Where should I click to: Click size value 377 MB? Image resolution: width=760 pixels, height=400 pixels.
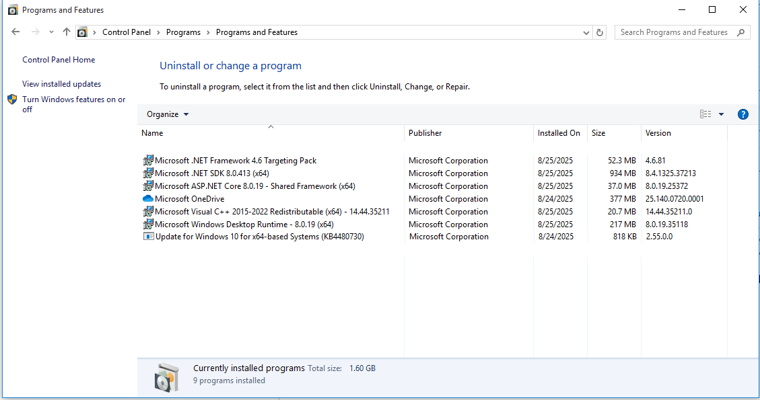(x=623, y=199)
